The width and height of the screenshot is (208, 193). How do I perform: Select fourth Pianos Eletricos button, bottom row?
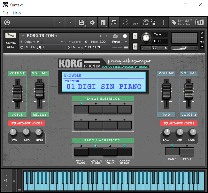coord(124,125)
